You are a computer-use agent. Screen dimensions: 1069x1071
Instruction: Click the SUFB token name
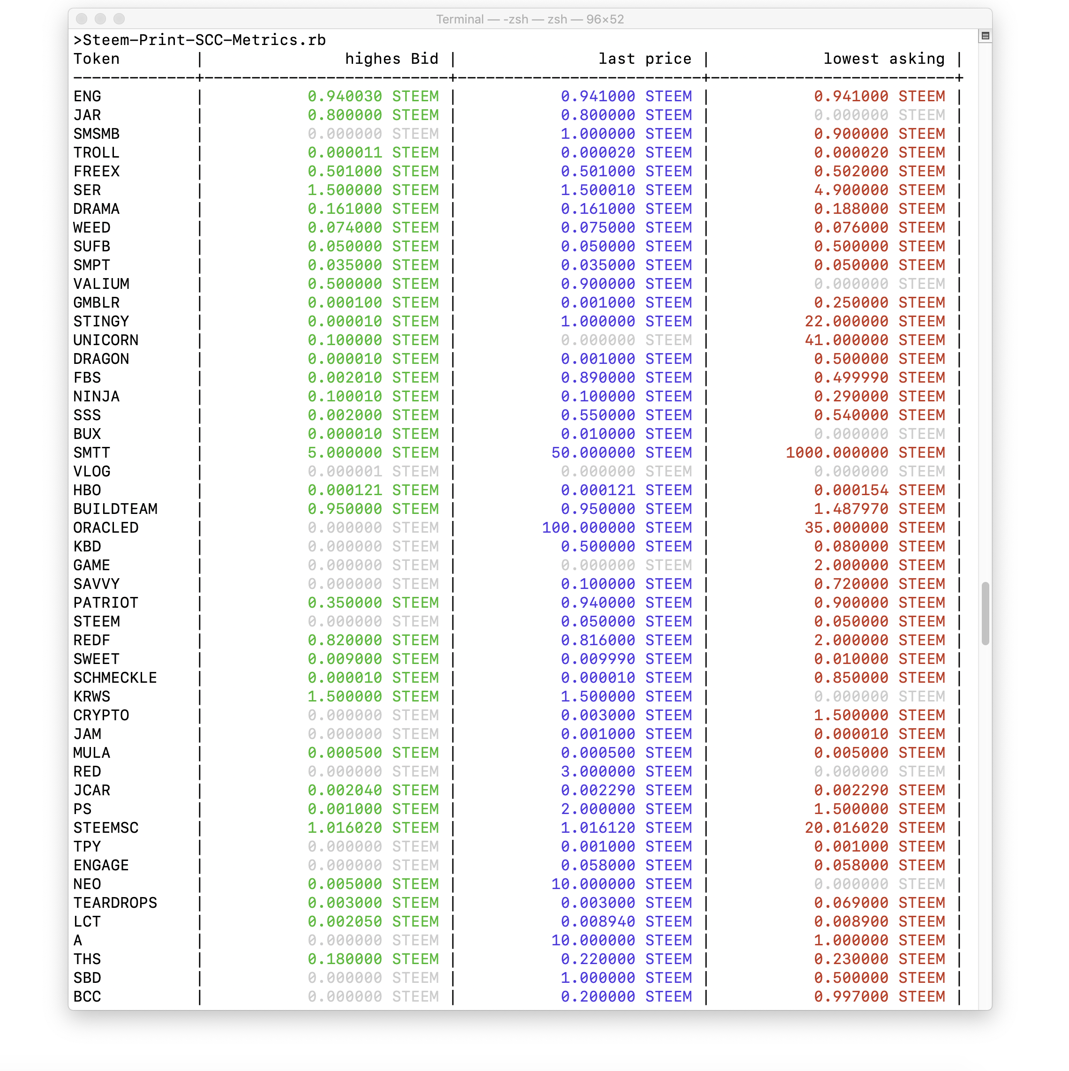coord(92,247)
